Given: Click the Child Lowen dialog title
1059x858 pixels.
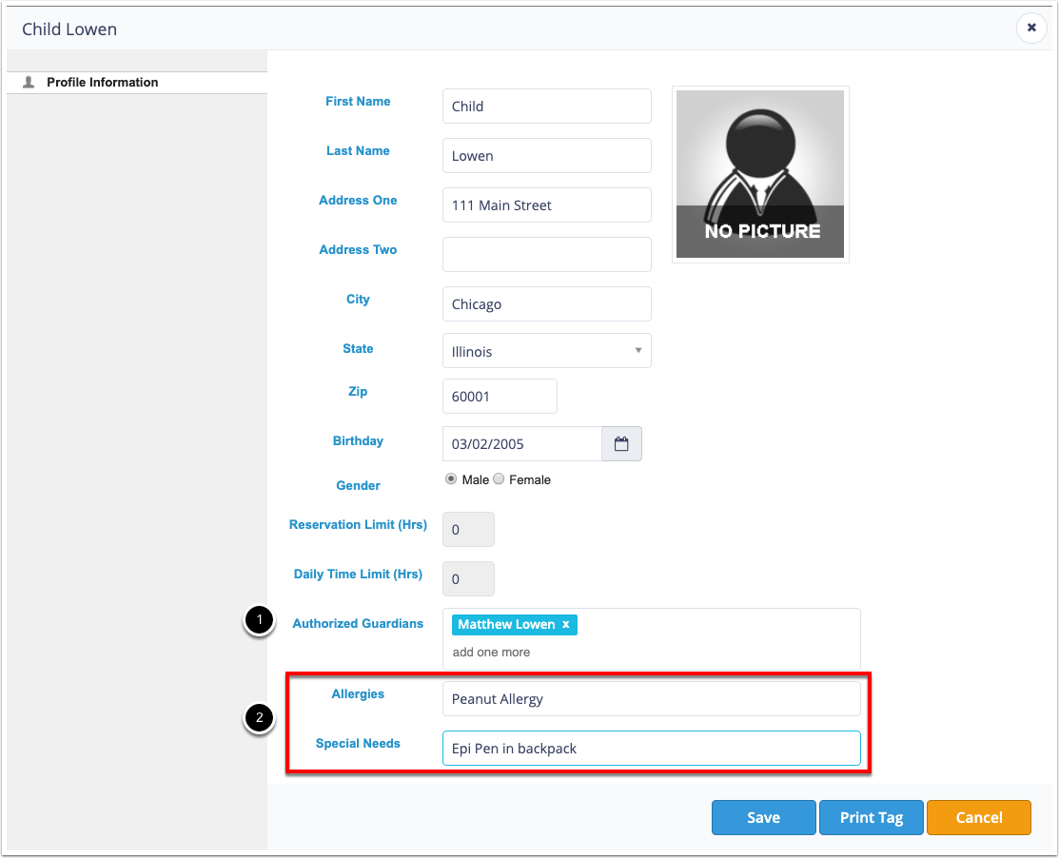Looking at the screenshot, I should [x=69, y=29].
